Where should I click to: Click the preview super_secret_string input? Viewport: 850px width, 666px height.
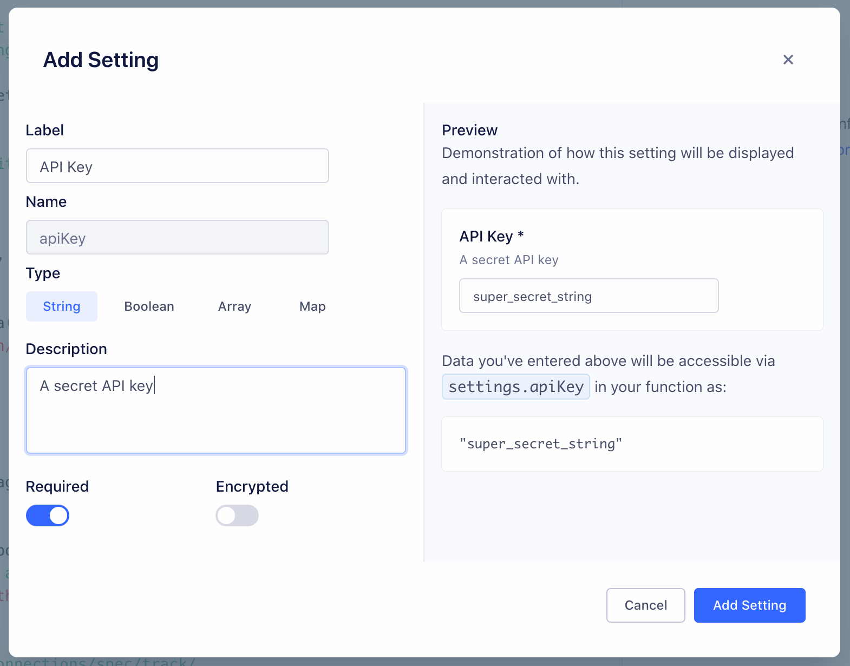(x=589, y=296)
